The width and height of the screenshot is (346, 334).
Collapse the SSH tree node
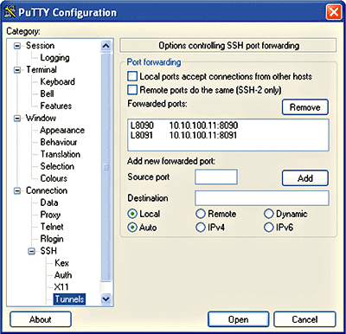pyautogui.click(x=31, y=251)
